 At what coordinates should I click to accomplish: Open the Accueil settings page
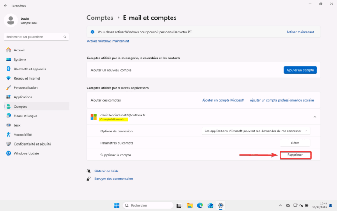20,50
